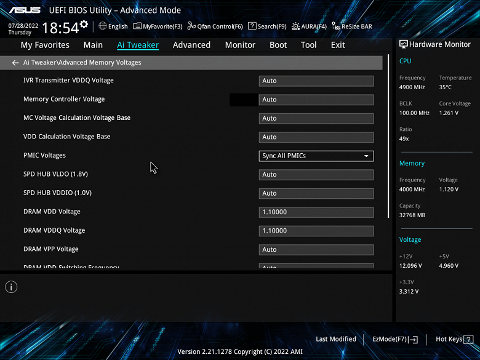Click the DRAM VDDQ Voltage value field

316,231
